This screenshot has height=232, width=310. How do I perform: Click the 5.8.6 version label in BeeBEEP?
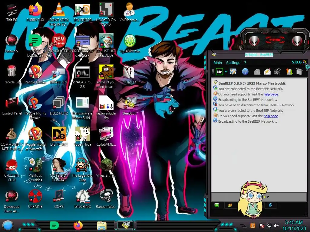click(297, 62)
